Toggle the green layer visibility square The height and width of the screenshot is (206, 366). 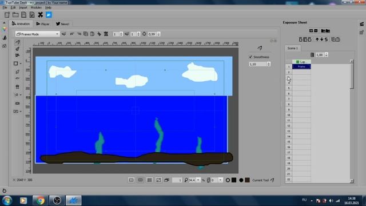[297, 62]
